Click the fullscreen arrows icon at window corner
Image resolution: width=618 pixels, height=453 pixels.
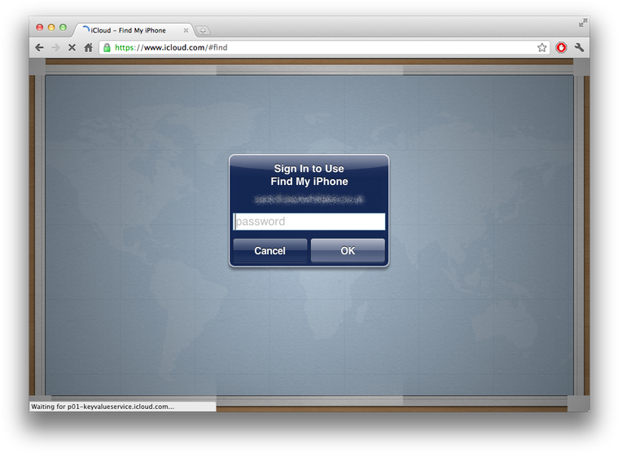pos(583,24)
